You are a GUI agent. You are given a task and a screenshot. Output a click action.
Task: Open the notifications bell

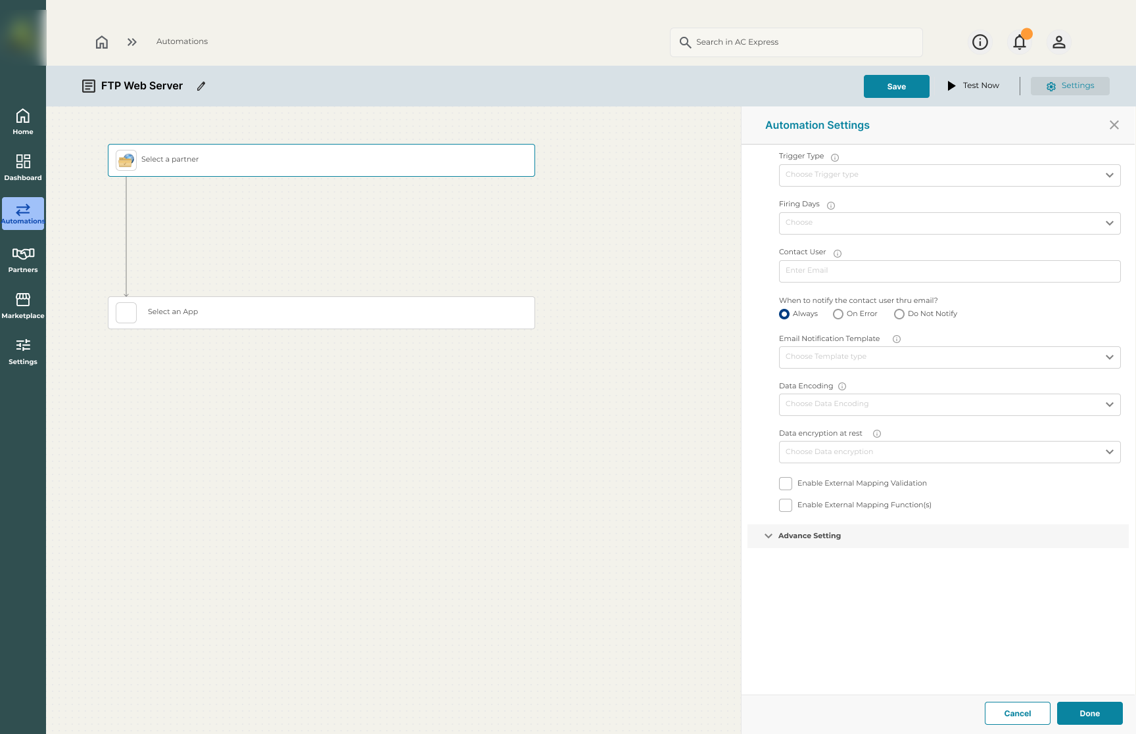click(1019, 42)
